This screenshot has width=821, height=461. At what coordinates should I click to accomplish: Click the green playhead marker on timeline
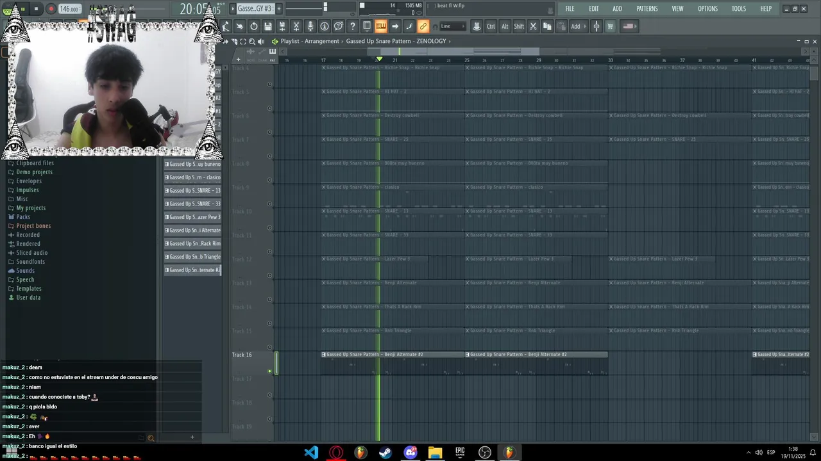coord(379,60)
